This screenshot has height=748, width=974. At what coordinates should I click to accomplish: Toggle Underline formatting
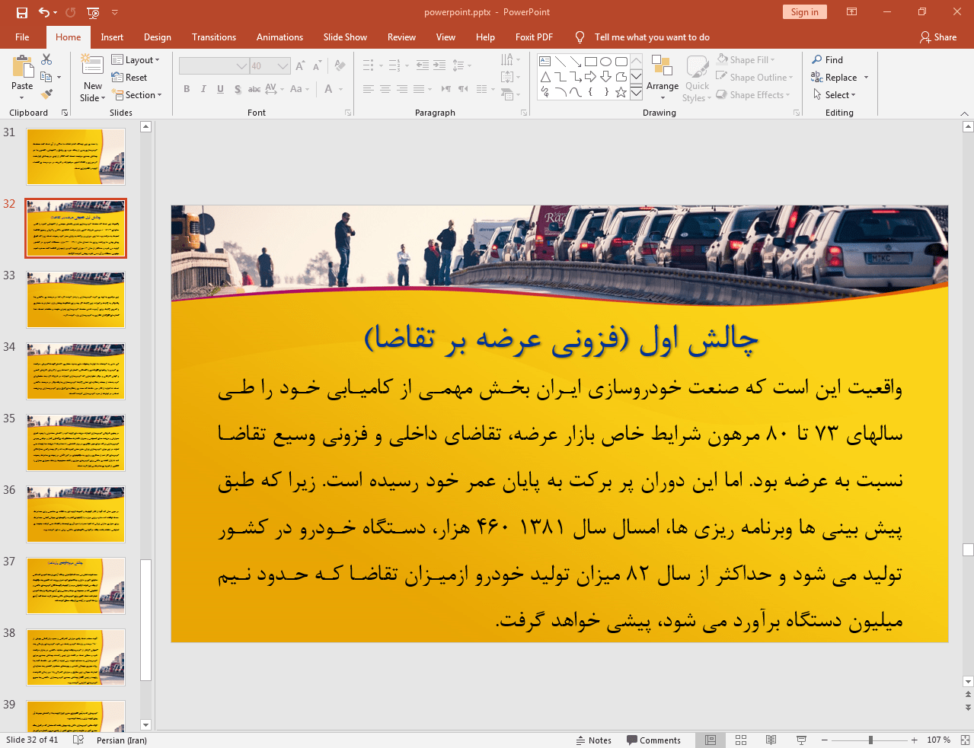220,89
